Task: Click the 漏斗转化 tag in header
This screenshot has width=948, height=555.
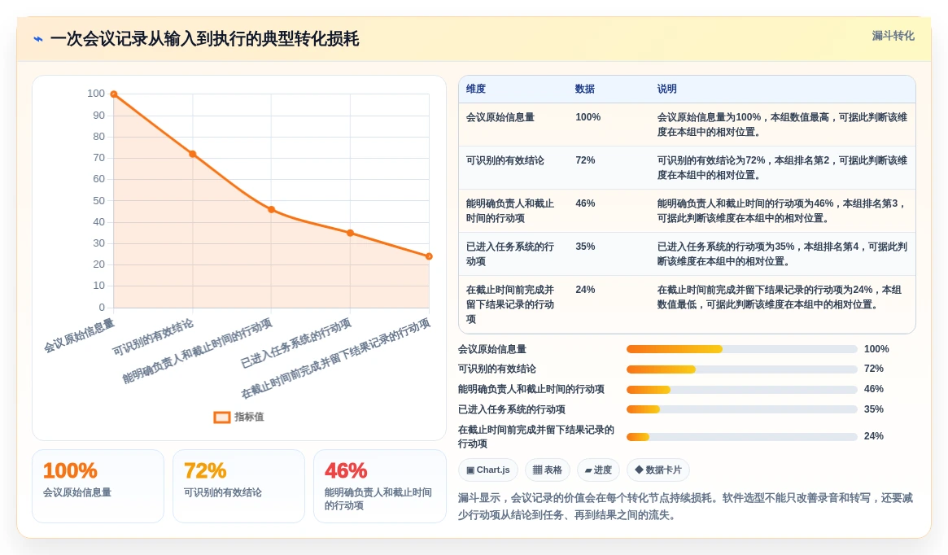Action: 893,36
